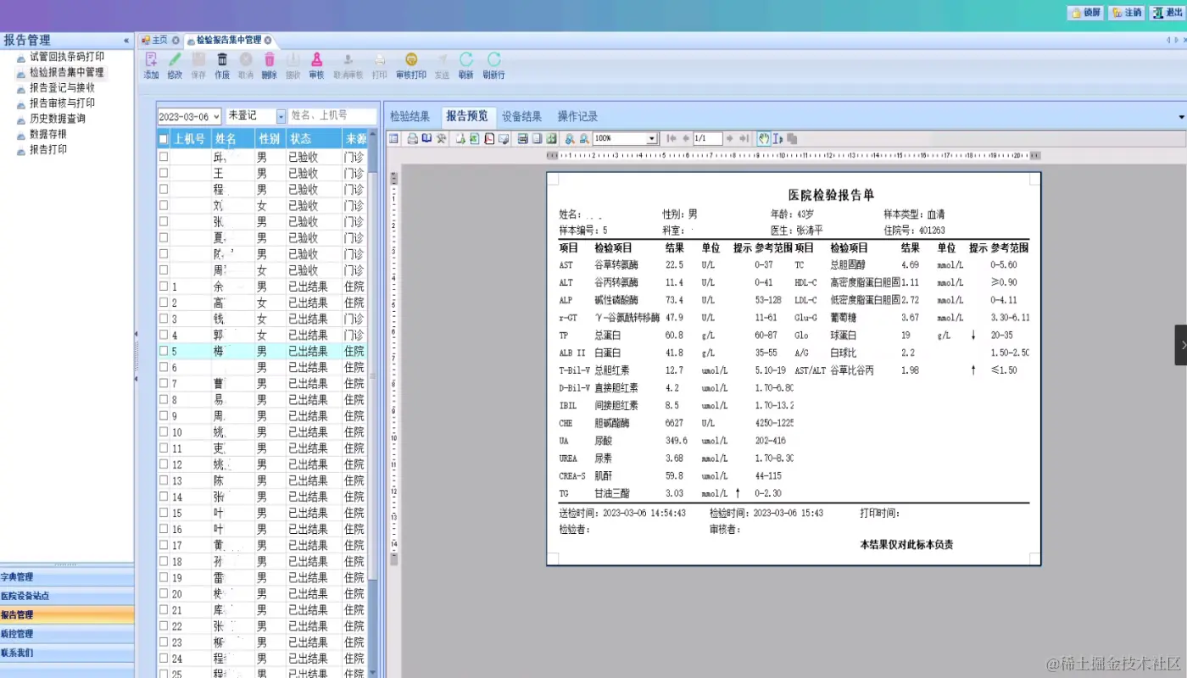Click the open-book icon in preview toolbar
Viewport: 1187px width, 678px height.
(x=426, y=139)
